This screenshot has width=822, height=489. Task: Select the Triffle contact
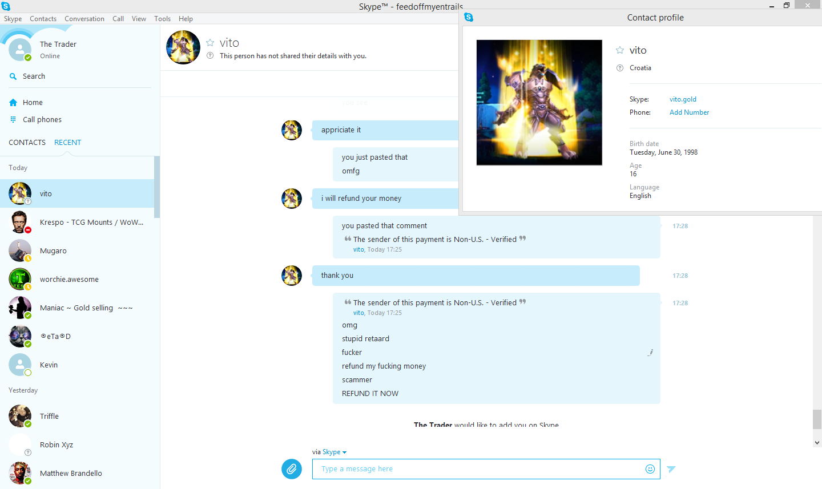tap(77, 416)
